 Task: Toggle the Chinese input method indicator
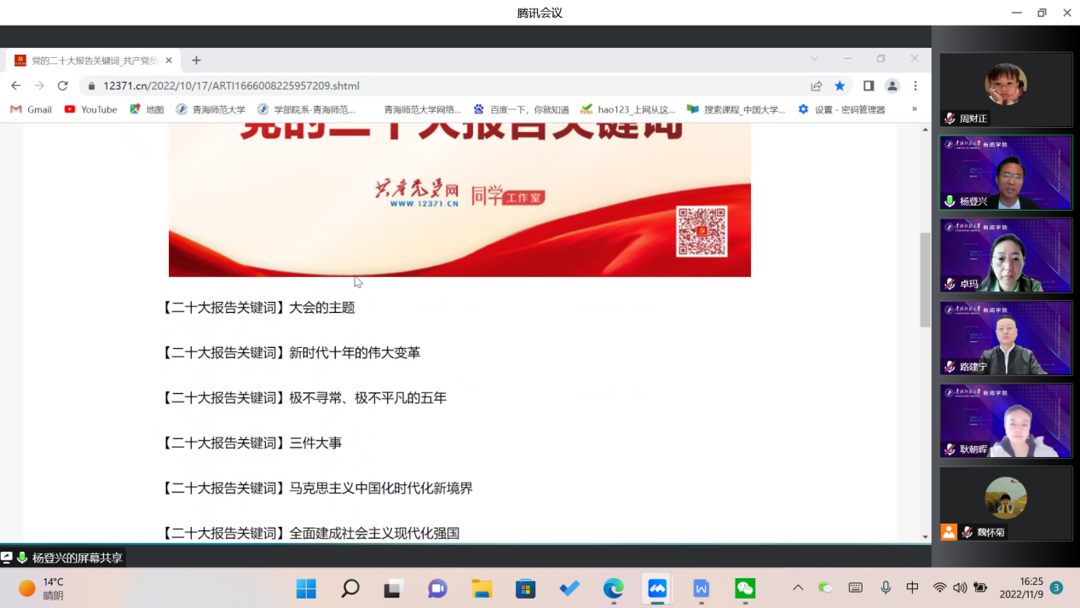pos(912,588)
